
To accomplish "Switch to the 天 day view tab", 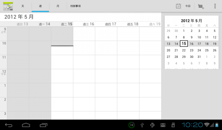I will pyautogui.click(x=23, y=6).
